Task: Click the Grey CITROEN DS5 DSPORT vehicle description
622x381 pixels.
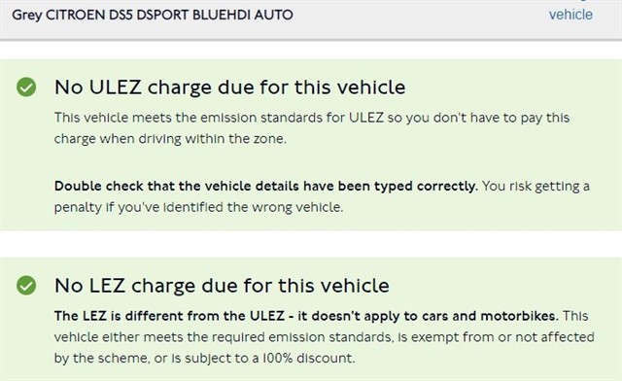Action: coord(153,16)
